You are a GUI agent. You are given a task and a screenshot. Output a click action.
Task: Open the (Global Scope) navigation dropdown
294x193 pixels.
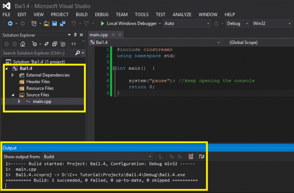pos(258,42)
